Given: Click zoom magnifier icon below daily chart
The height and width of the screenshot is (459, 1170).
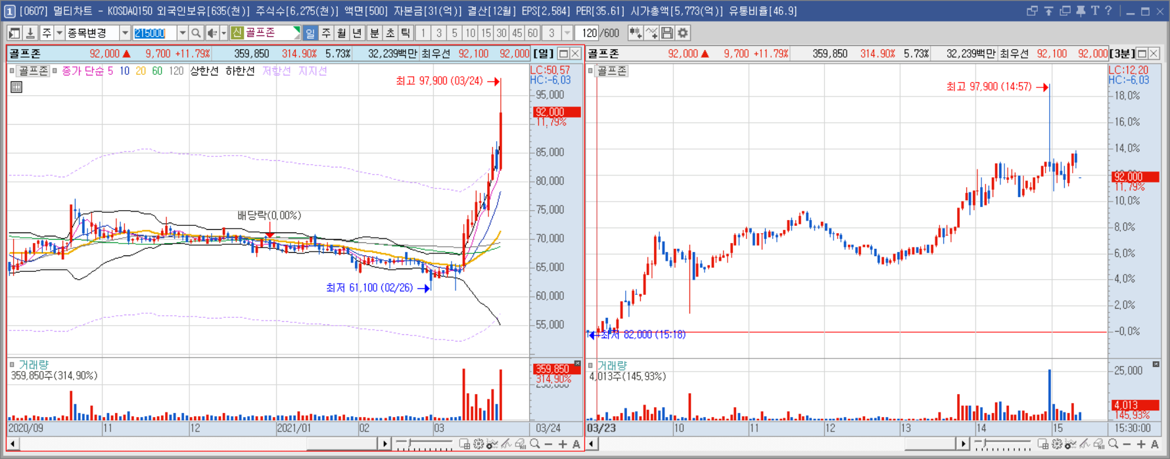Looking at the screenshot, I should pos(535,445).
